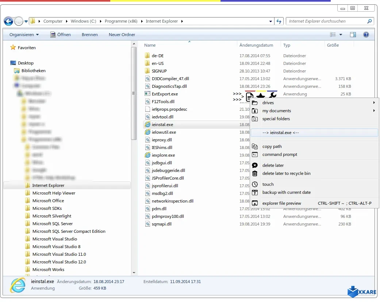This screenshot has height=302, width=380.
Task: Select the ExtExport.exe application icon
Action: point(147,94)
